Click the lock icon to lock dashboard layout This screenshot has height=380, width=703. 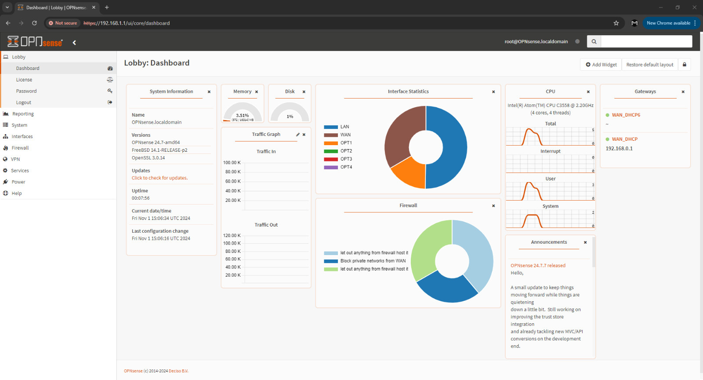684,65
